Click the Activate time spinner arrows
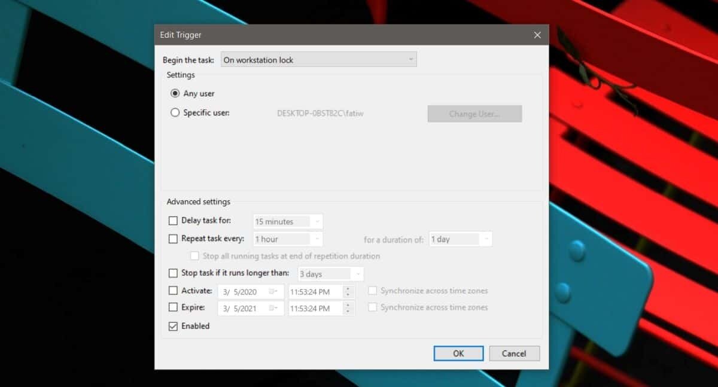Screen dimensions: 718x387 (348, 291)
